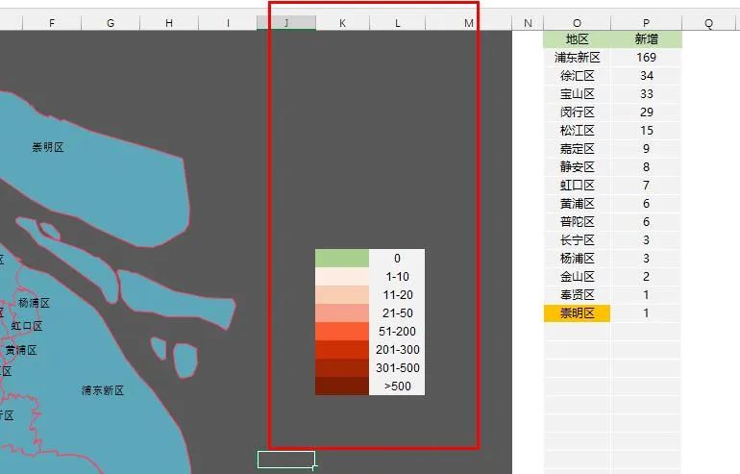The height and width of the screenshot is (474, 740).
Task: Select the legend cell labeled 201-300
Action: 397,349
